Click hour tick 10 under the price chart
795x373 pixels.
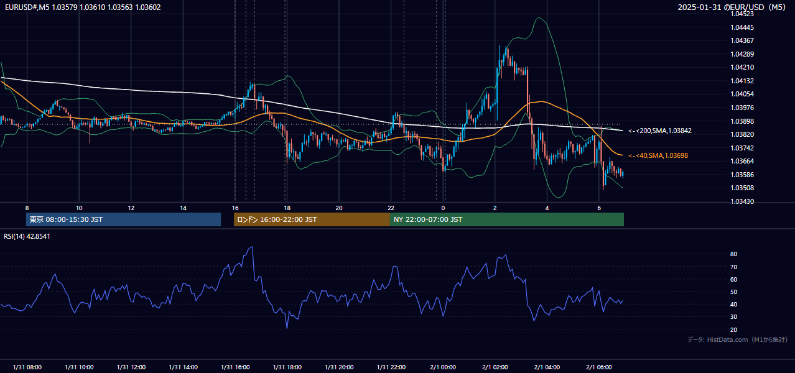pos(79,208)
